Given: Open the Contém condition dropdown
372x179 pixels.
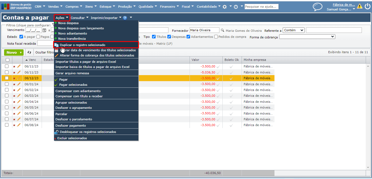Looking at the screenshot, I should point(294,30).
